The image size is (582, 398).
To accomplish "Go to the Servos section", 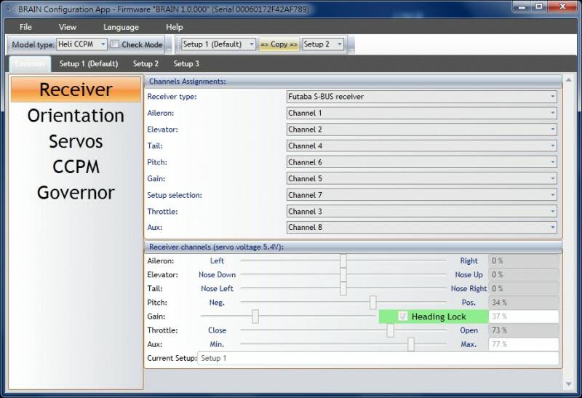I will click(76, 141).
